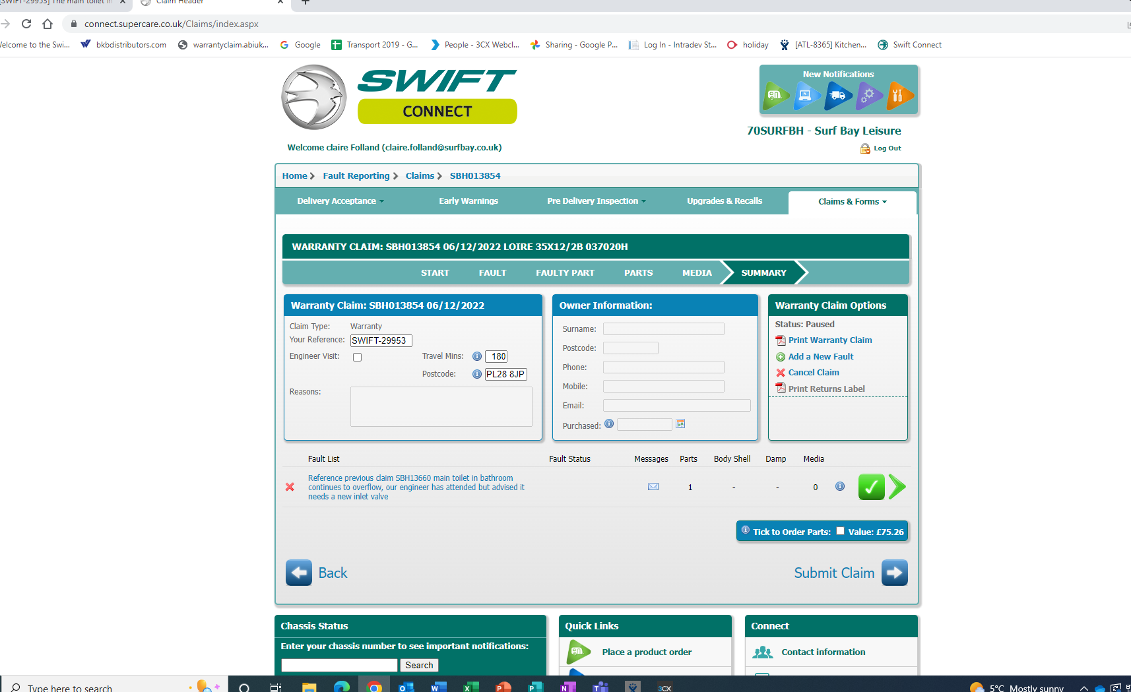Open the orange tools notification icon
The image size is (1131, 692).
click(x=900, y=96)
